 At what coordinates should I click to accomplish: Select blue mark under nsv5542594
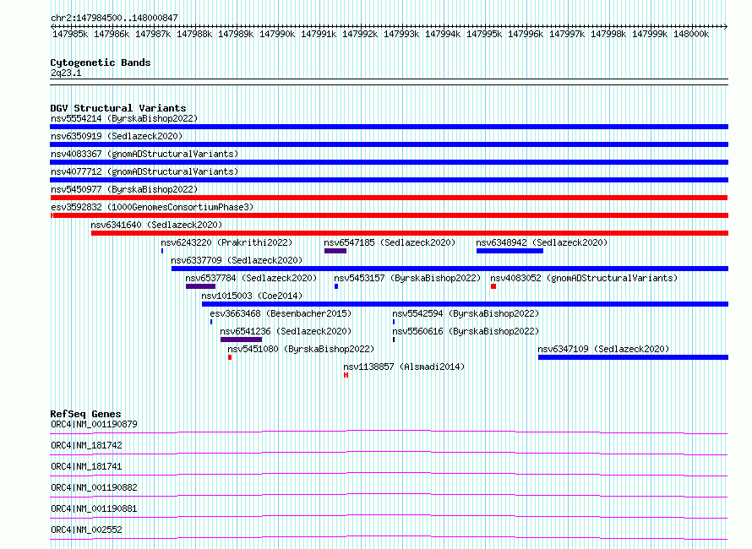394,322
